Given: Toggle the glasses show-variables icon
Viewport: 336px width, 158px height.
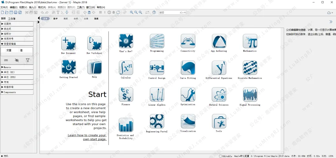Looking at the screenshot, I should 6,60.
